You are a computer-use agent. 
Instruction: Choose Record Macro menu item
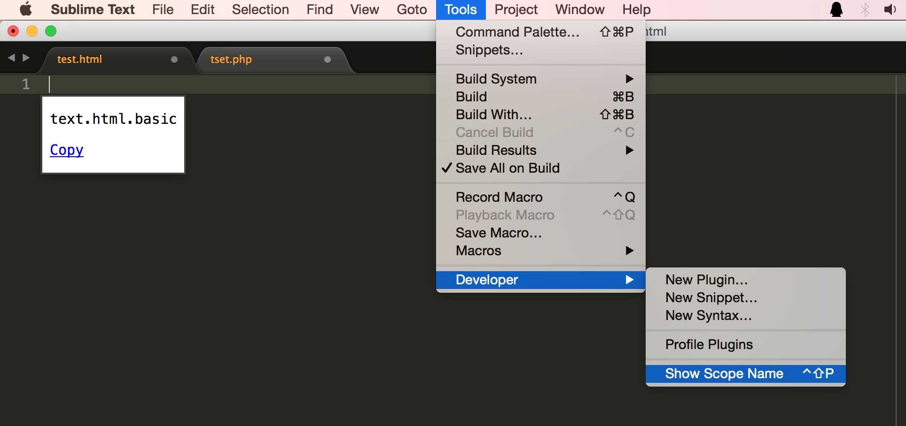point(540,197)
